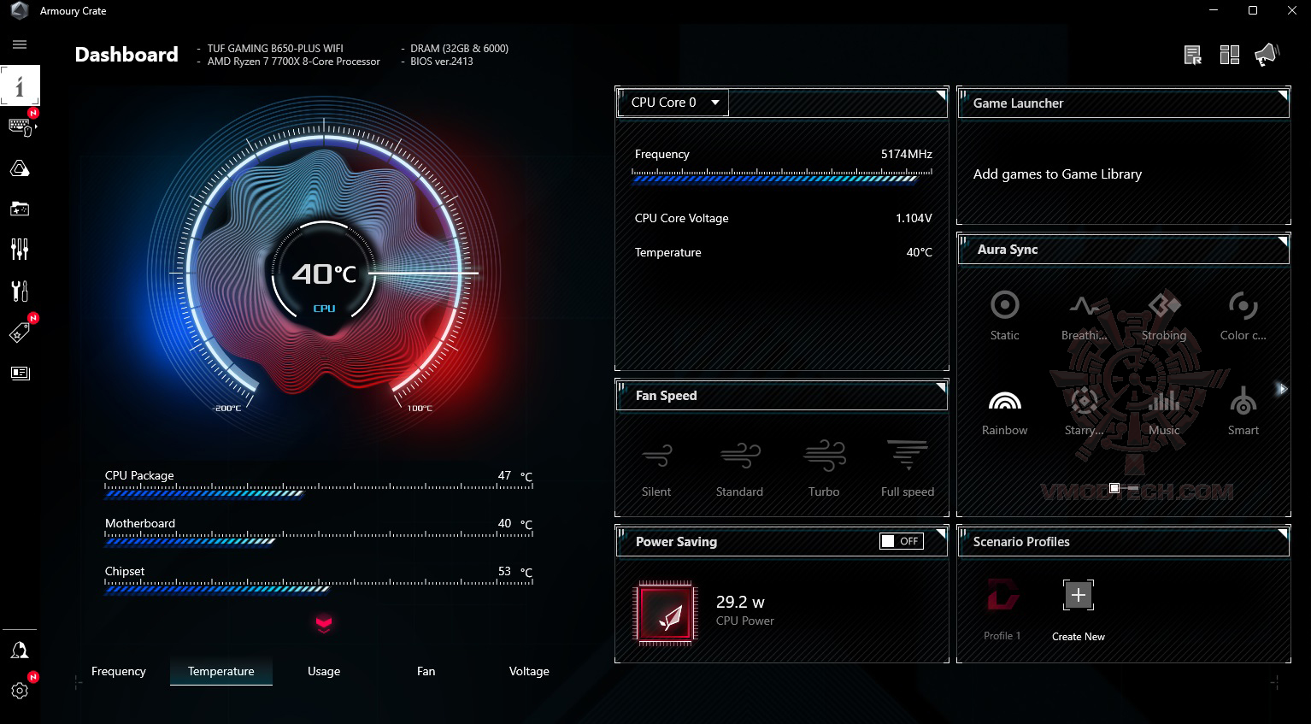The width and height of the screenshot is (1311, 724).
Task: Click the CPU Core Voltage 1.104V value
Action: pos(914,218)
